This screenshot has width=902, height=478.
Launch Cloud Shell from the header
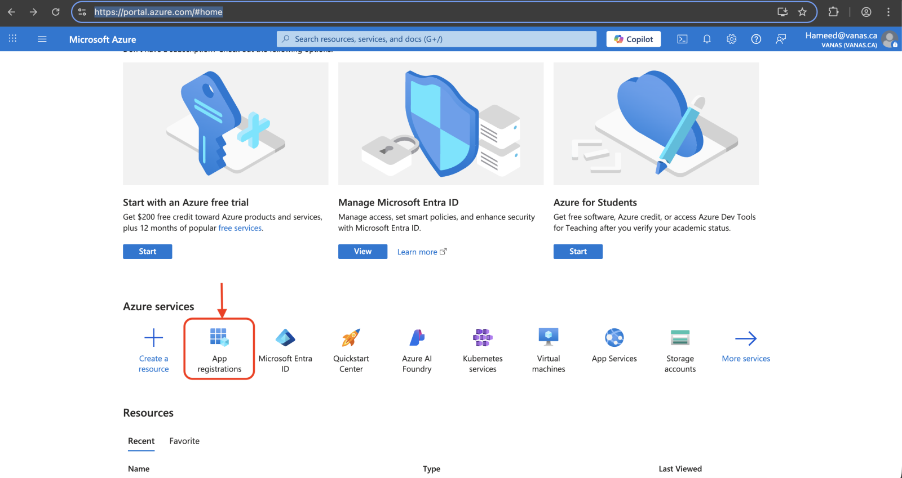(682, 39)
